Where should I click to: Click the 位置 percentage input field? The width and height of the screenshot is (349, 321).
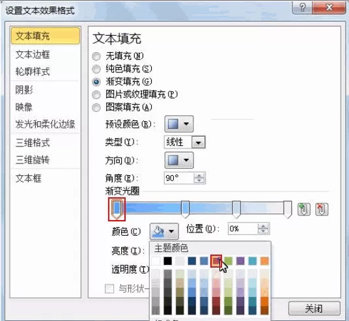(243, 229)
